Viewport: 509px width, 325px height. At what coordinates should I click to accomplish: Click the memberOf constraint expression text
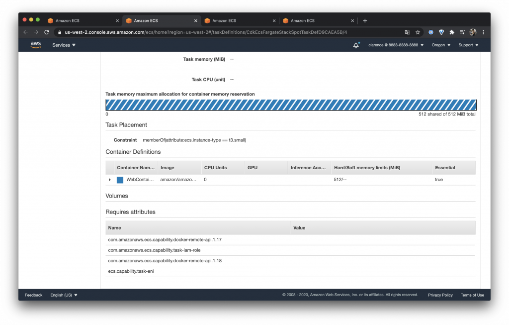(x=194, y=140)
